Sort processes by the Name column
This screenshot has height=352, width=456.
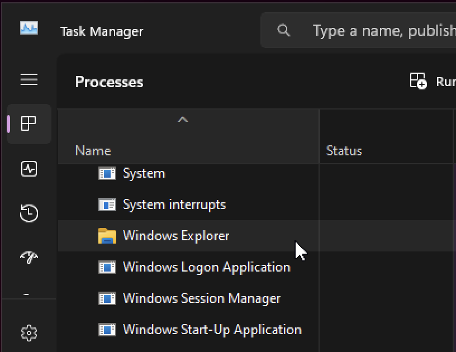click(x=93, y=151)
